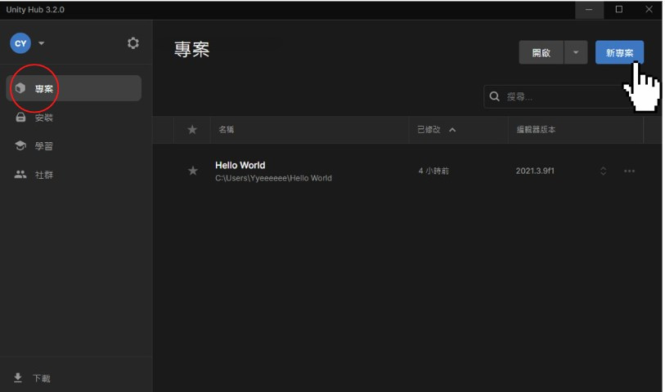Click the 開啟 (Open) button
The width and height of the screenshot is (665, 392).
(541, 52)
